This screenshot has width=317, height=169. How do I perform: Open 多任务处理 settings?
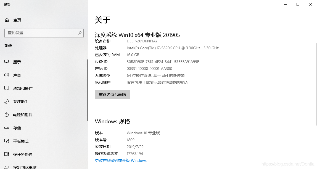pyautogui.click(x=23, y=154)
